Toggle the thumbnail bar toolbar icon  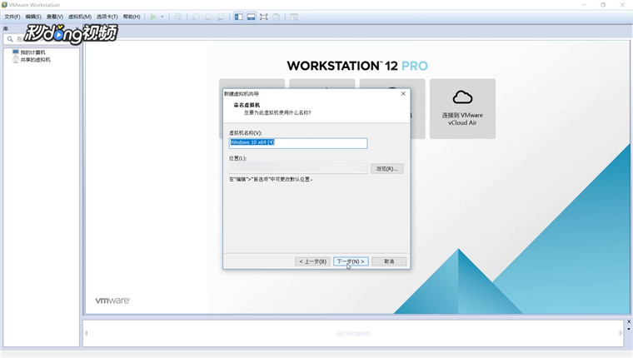251,17
